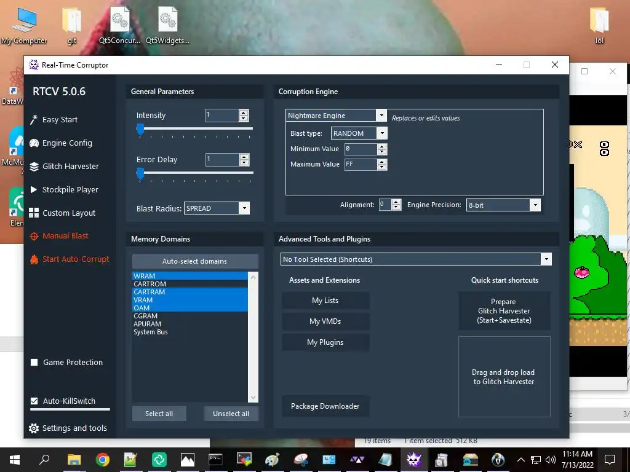Image resolution: width=630 pixels, height=472 pixels.
Task: Open Easy Start wand icon
Action: click(34, 120)
